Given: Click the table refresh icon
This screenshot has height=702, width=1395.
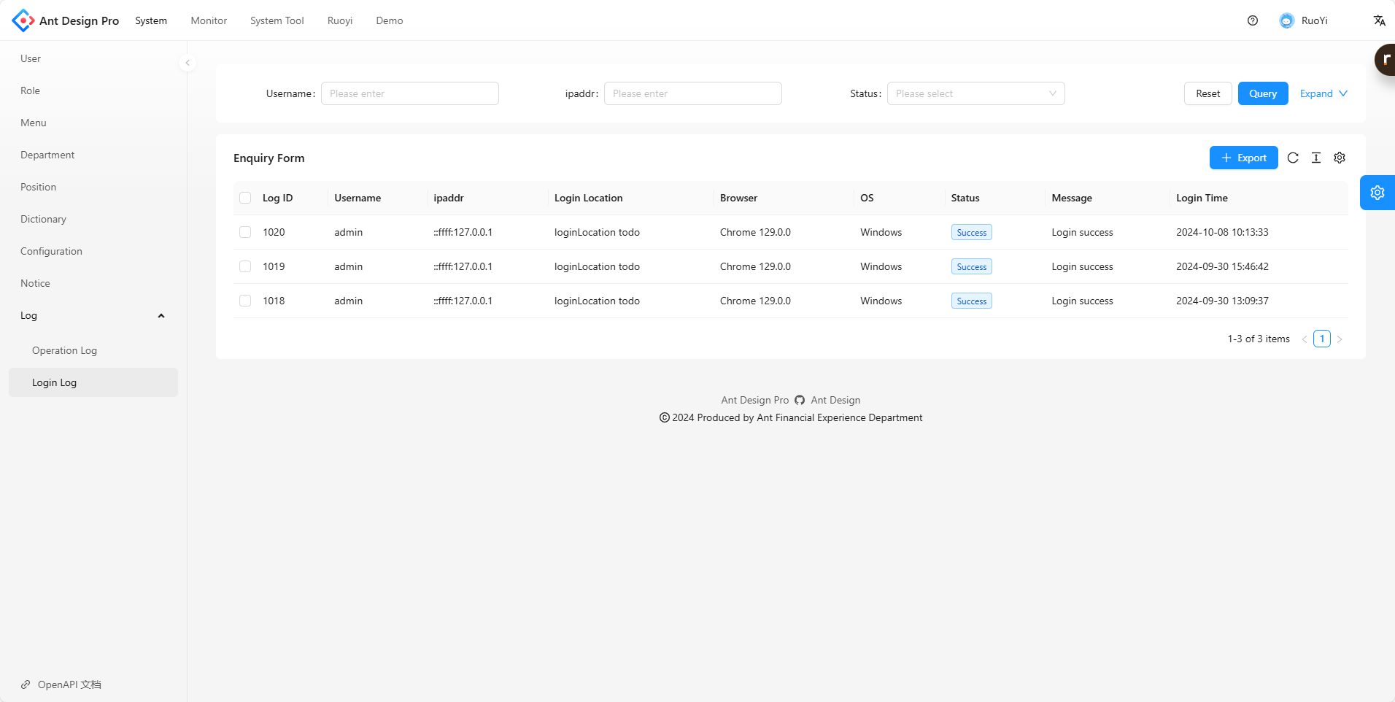Looking at the screenshot, I should pos(1293,158).
